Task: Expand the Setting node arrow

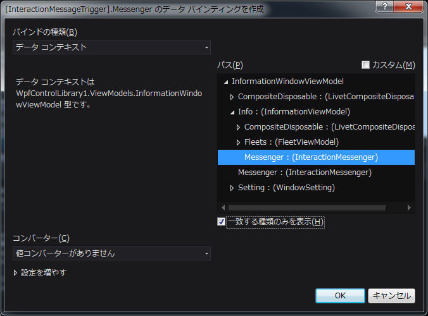Action: [232, 188]
